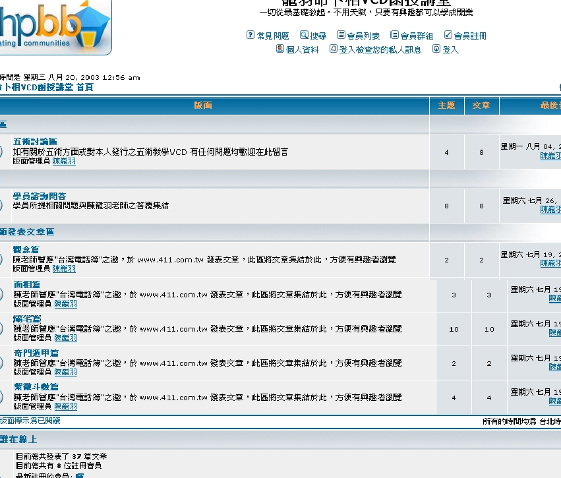The image size is (561, 478).
Task: Open 會員列表 member list icon
Action: [x=341, y=35]
